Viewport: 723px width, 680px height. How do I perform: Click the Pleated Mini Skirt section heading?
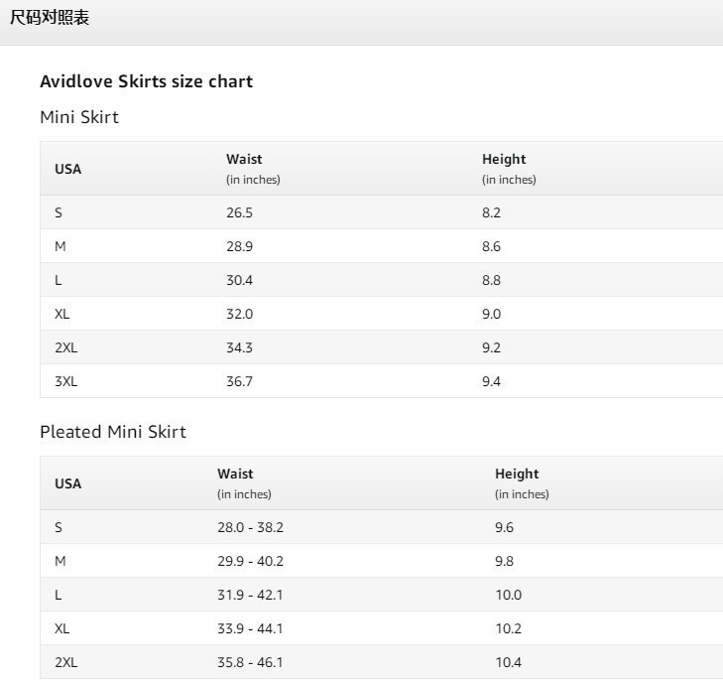click(x=113, y=432)
